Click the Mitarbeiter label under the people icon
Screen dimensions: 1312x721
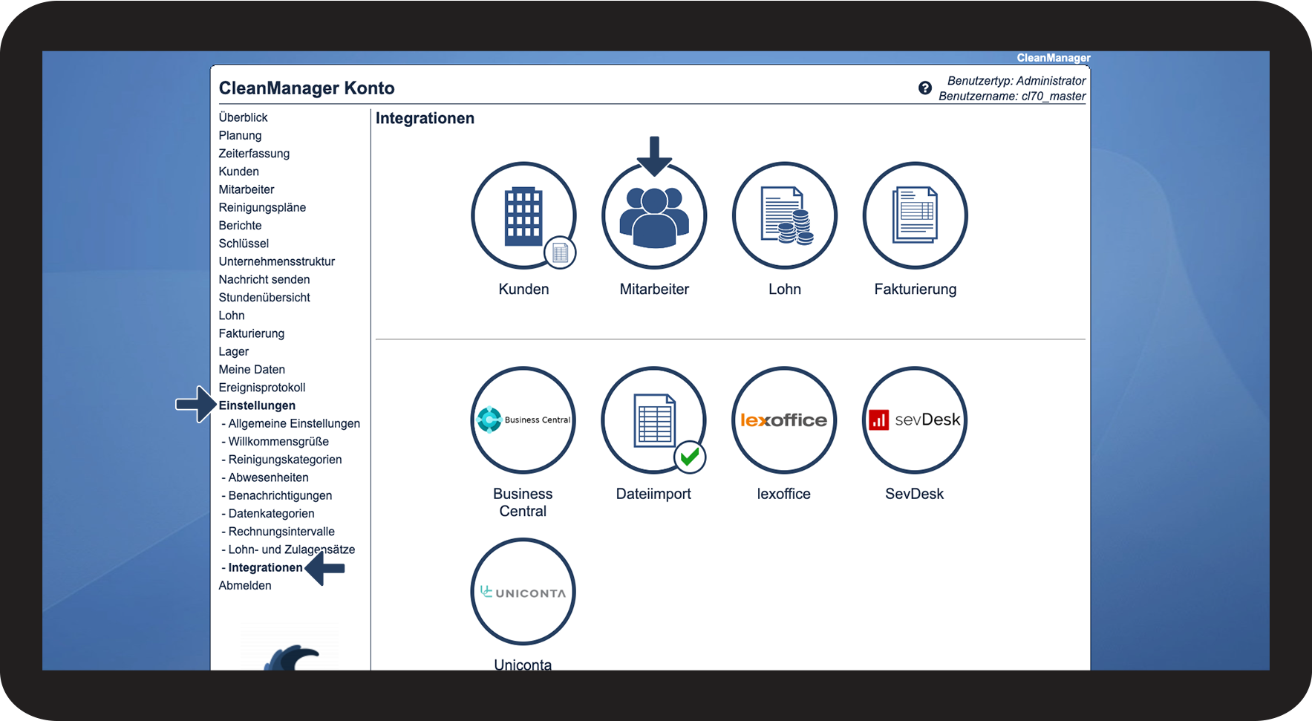click(x=654, y=290)
